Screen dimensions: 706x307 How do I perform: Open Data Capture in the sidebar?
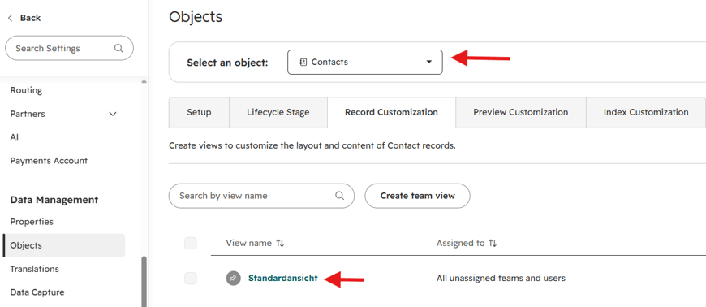pyautogui.click(x=37, y=292)
